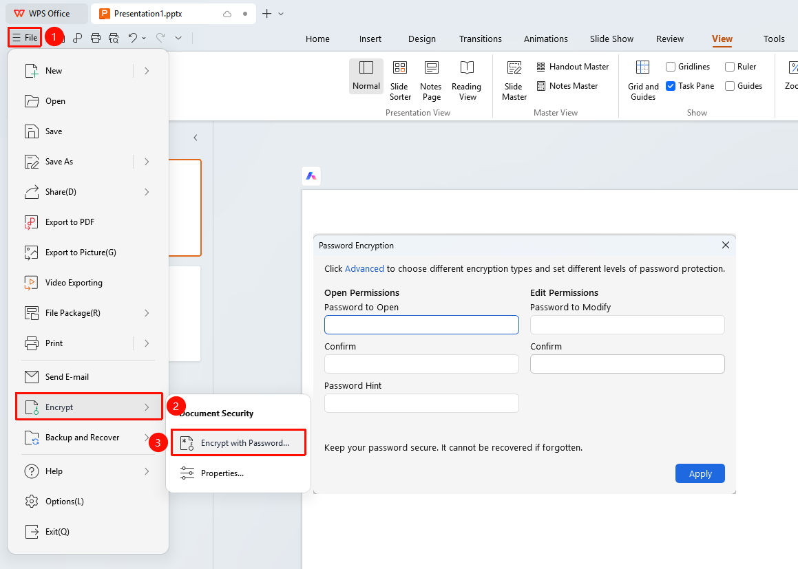Expand the Share(D) submenu arrow
The height and width of the screenshot is (569, 798).
click(147, 192)
